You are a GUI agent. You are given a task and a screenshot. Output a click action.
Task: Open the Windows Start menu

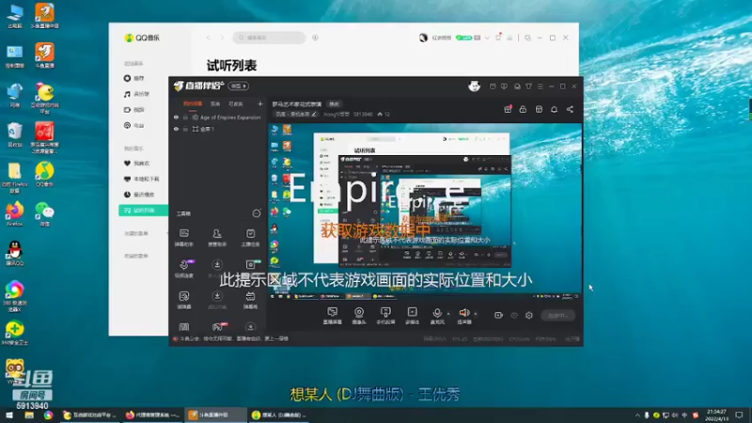pyautogui.click(x=9, y=415)
